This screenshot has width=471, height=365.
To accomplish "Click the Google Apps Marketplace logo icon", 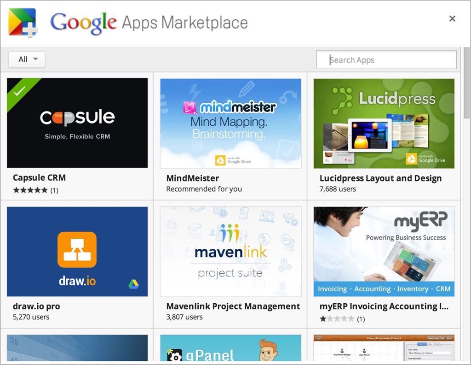I will [23, 23].
